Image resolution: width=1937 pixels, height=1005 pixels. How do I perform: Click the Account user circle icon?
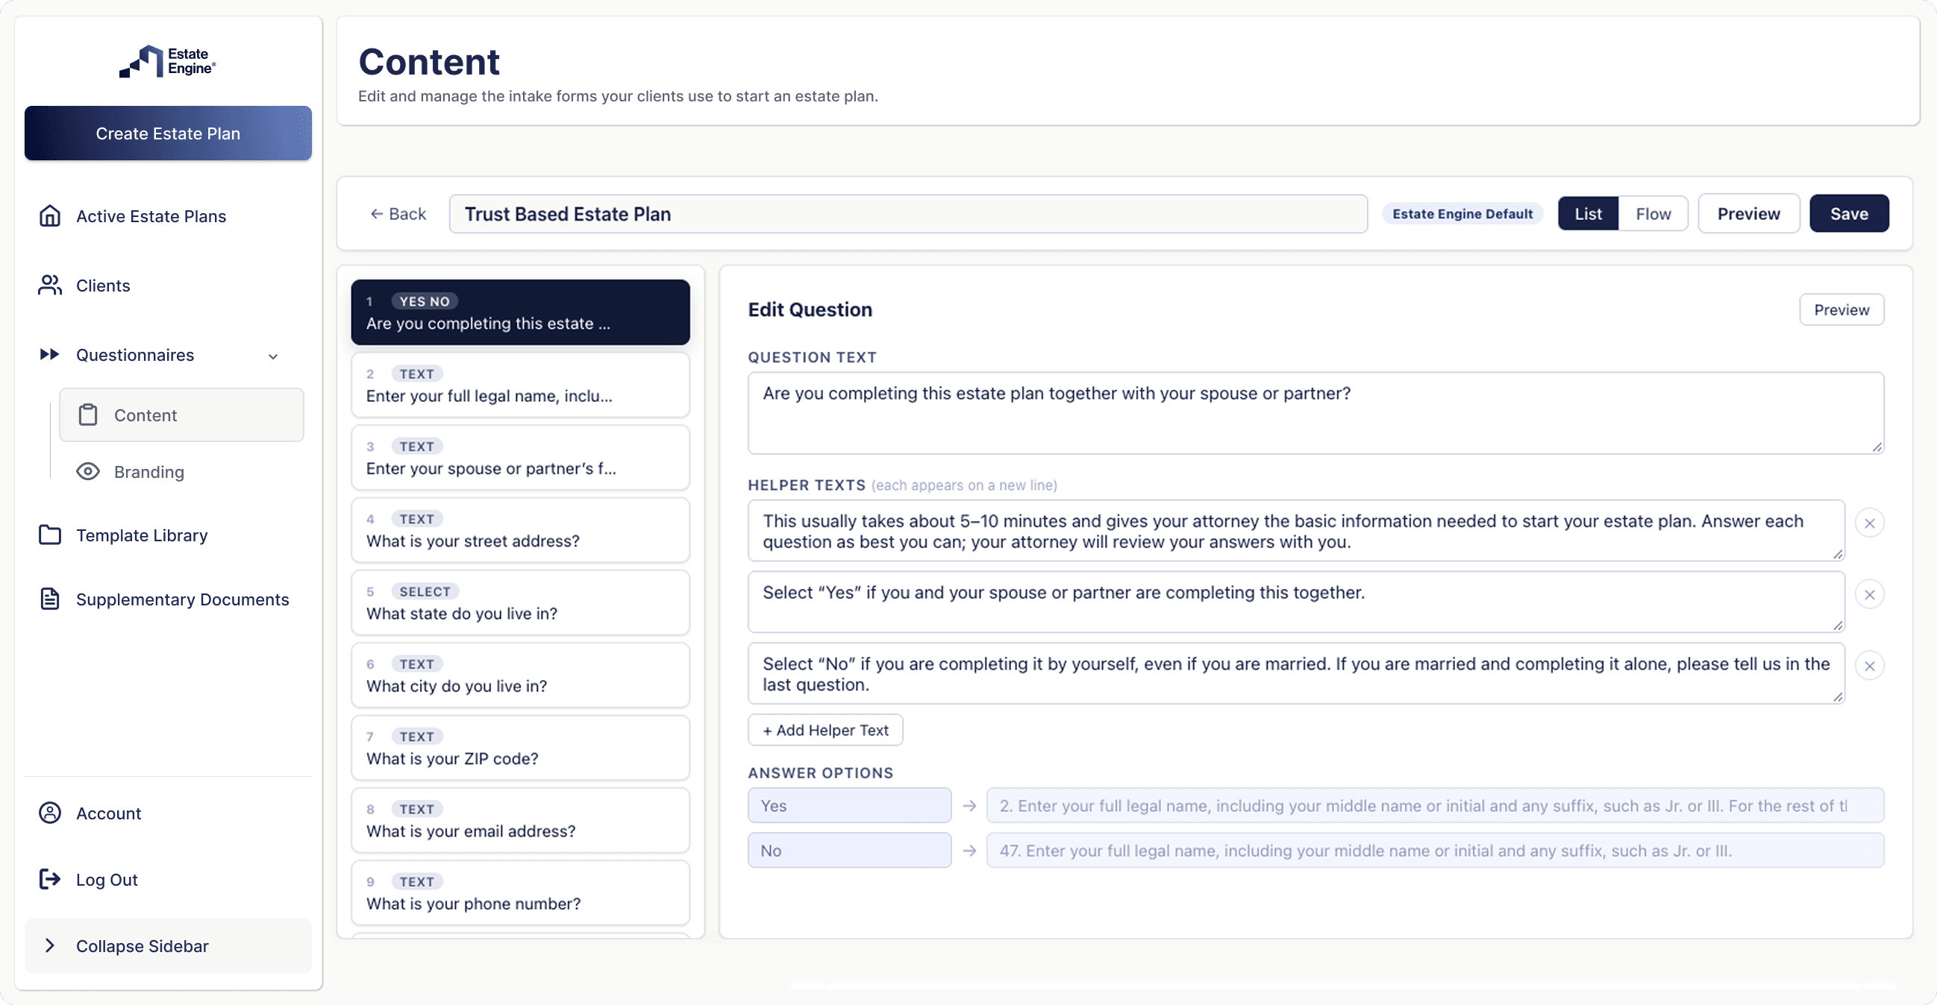click(50, 813)
